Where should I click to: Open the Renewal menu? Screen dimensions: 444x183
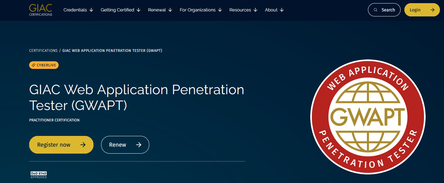click(x=160, y=10)
